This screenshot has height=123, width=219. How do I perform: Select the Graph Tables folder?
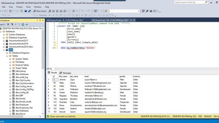(21, 68)
